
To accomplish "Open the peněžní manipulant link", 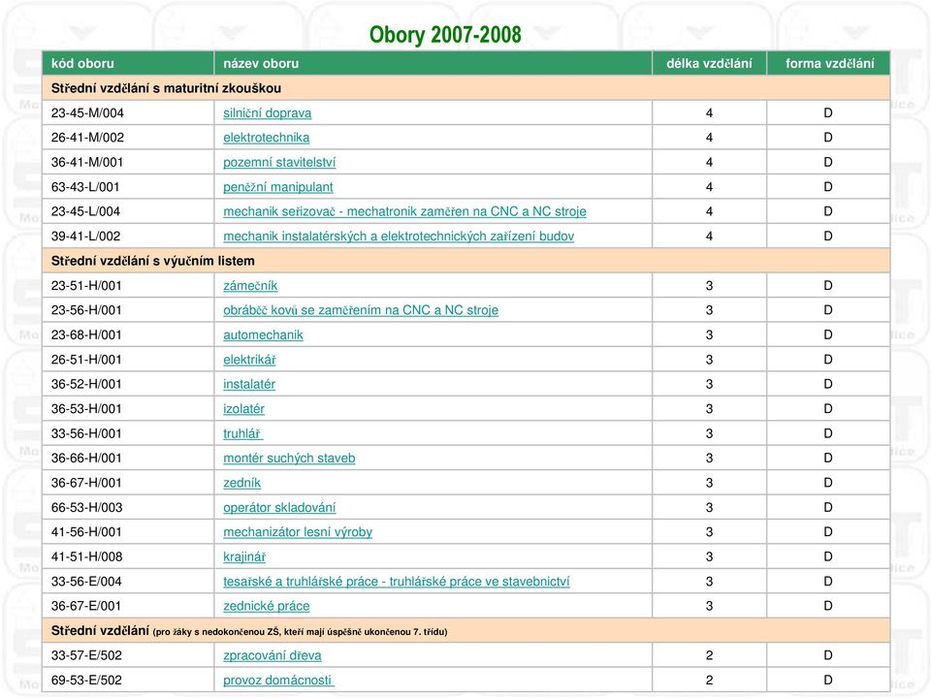I will pos(278,187).
